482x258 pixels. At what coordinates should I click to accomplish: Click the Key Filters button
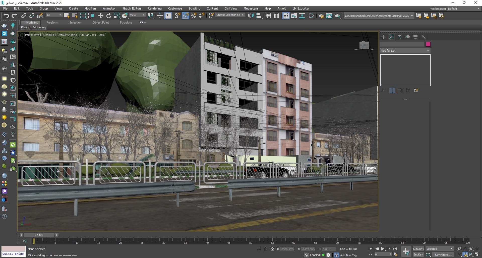coord(443,254)
